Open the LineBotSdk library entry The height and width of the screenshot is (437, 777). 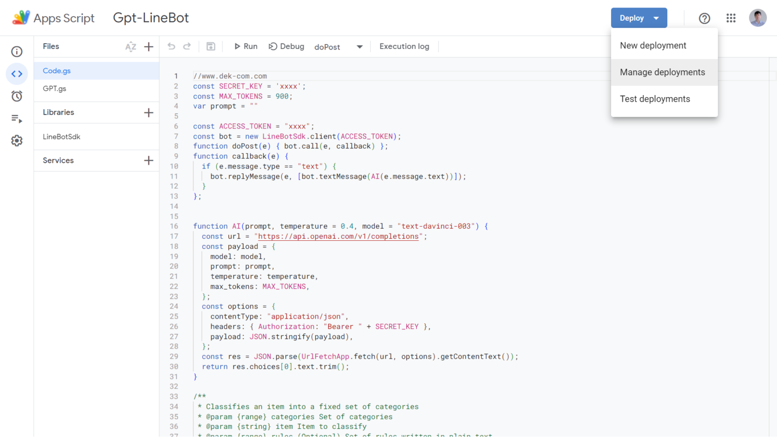(96, 137)
